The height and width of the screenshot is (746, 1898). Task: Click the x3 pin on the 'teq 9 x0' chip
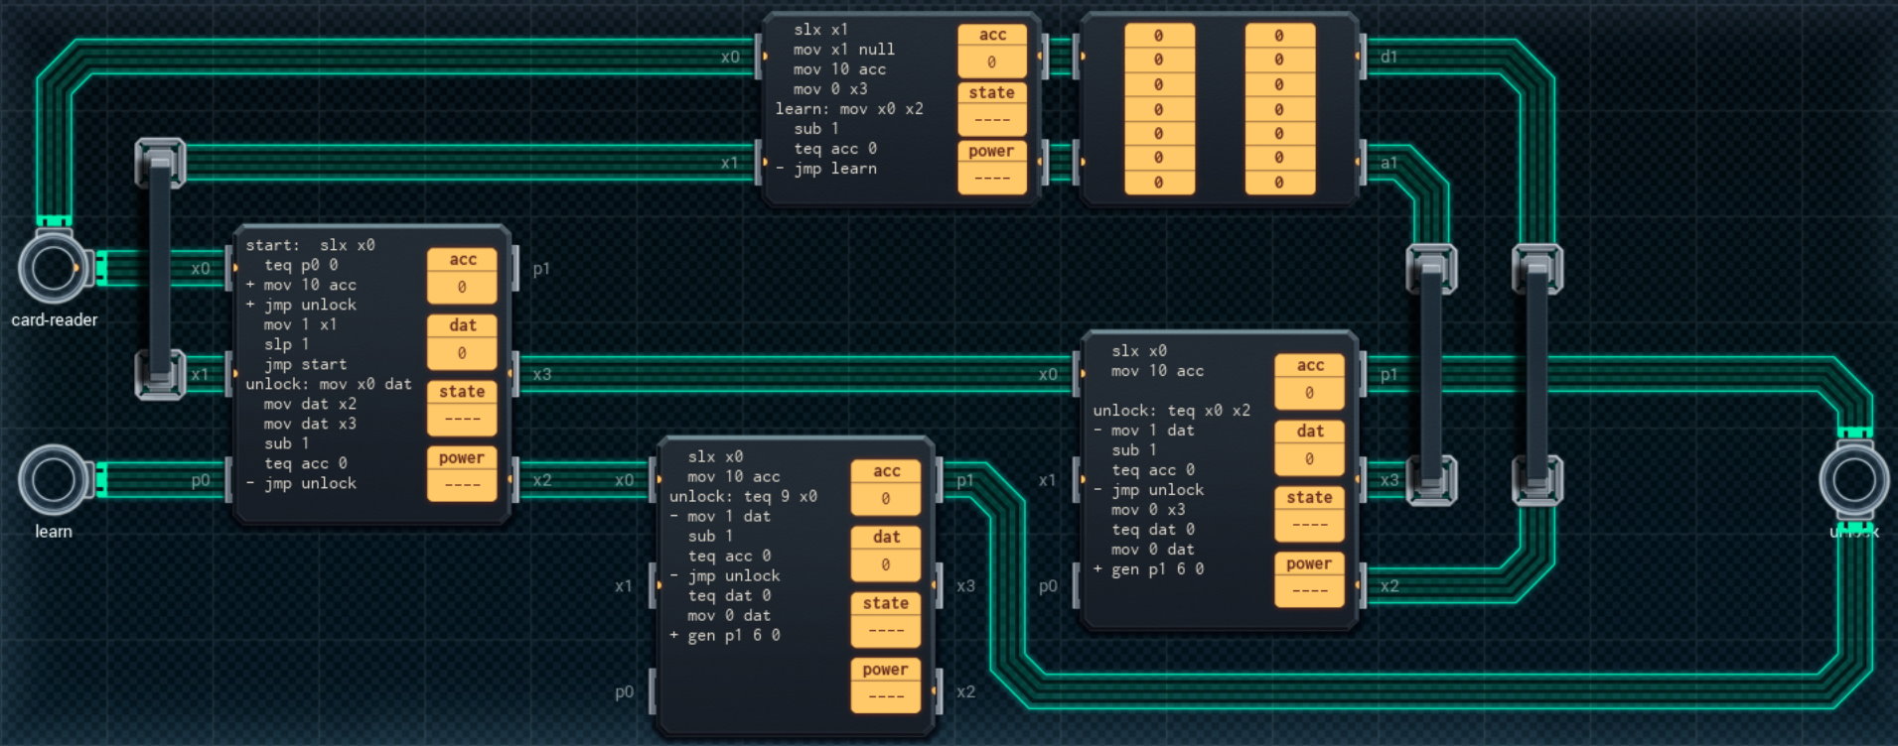tap(941, 586)
